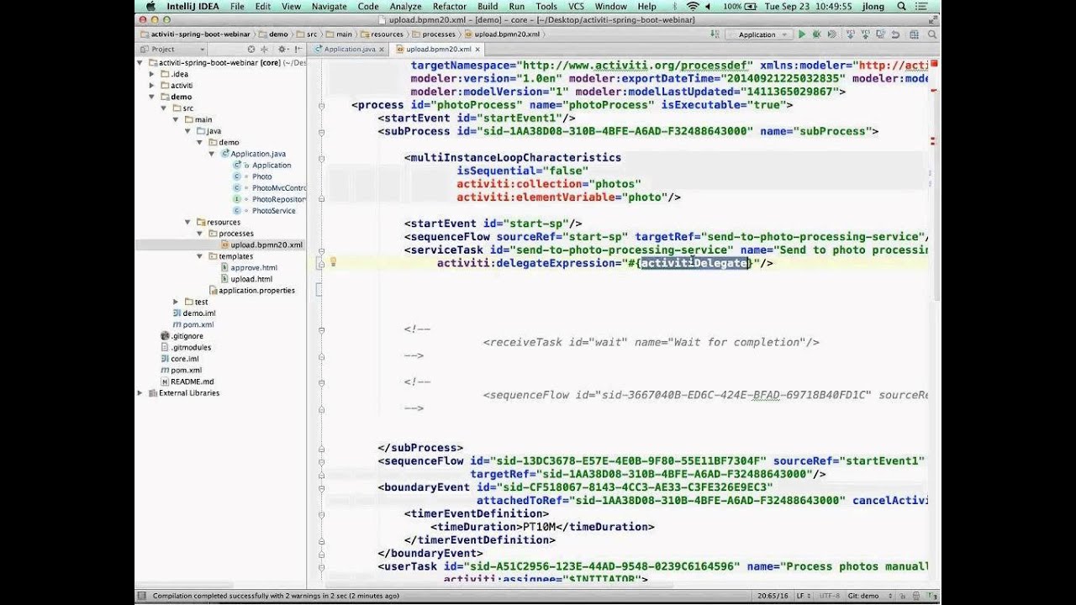Click the Run with Coverage icon
Viewport: 1076px width, 605px height.
click(x=831, y=34)
